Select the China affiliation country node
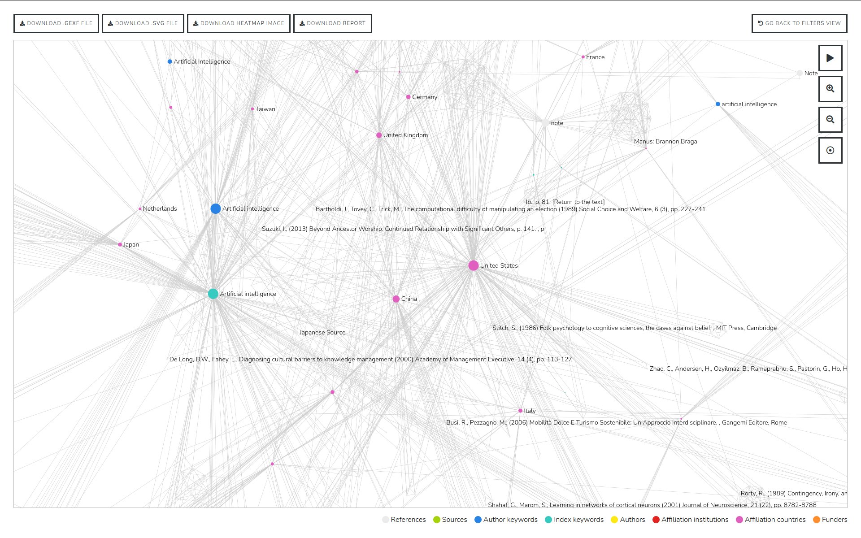Viewport: 861px width, 538px height. coord(396,298)
